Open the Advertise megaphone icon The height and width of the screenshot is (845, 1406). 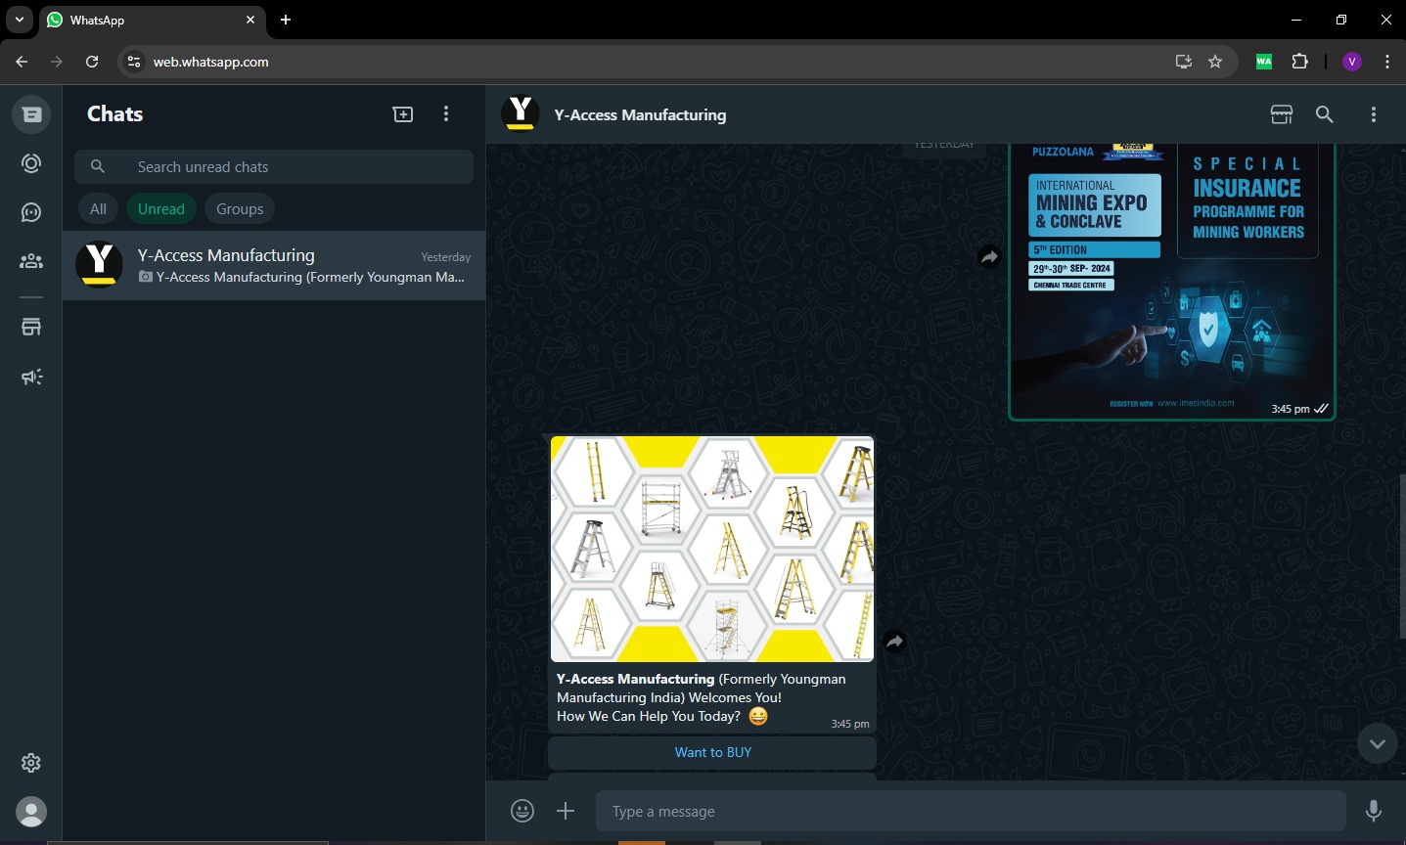pos(31,377)
